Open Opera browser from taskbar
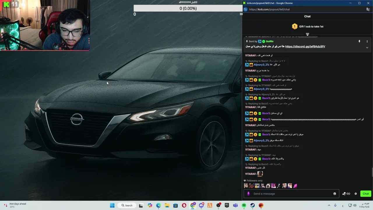373x210 pixels. [x=184, y=205]
